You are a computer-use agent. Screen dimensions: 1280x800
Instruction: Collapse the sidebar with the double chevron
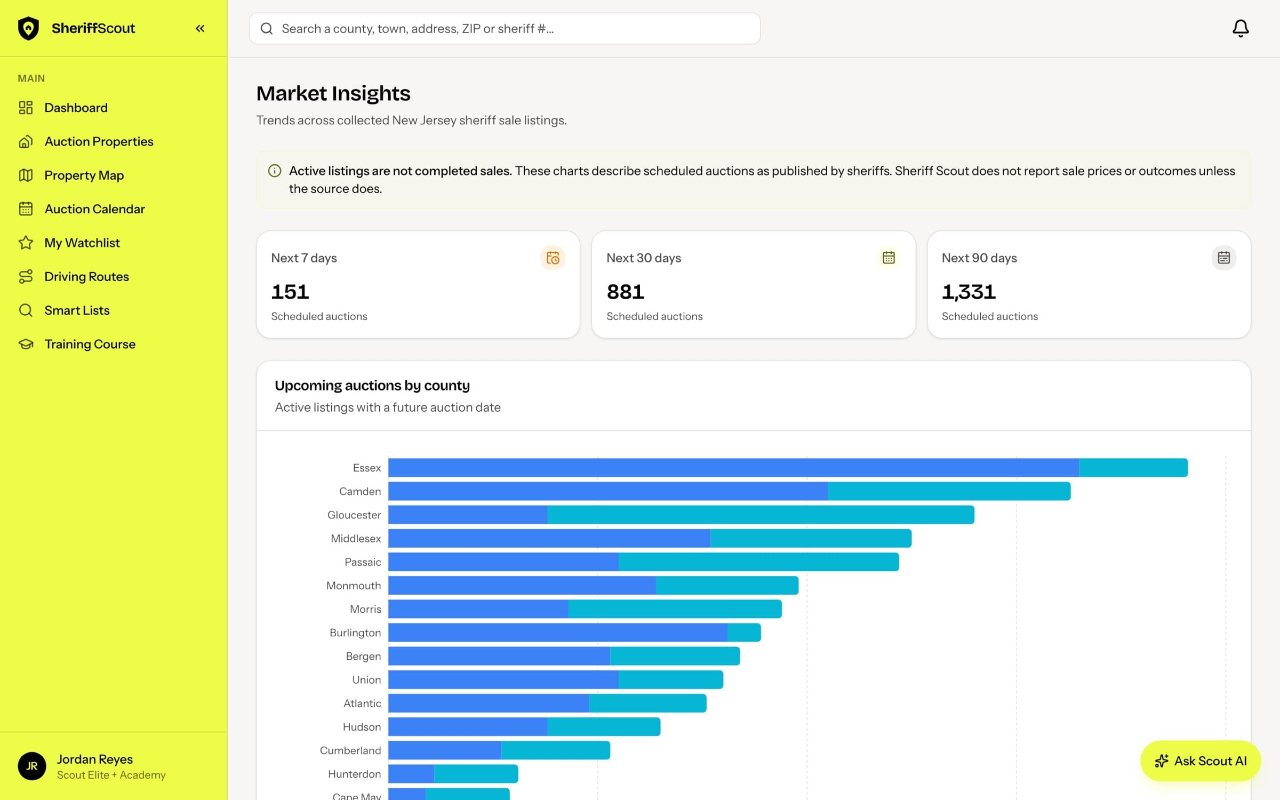pyautogui.click(x=200, y=28)
